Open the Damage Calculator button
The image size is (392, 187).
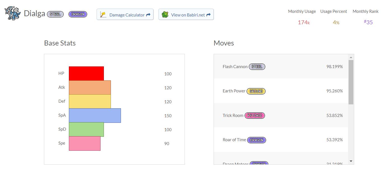tap(125, 15)
